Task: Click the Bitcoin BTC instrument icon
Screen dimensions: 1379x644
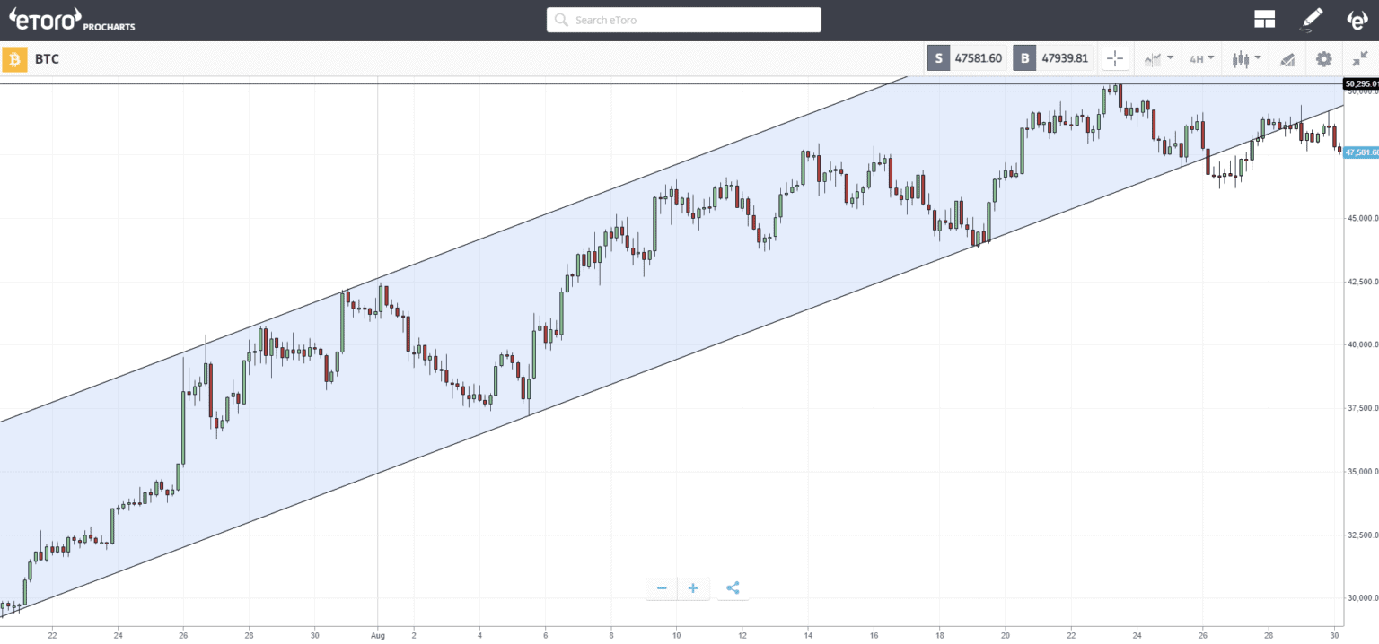Action: pyautogui.click(x=14, y=59)
